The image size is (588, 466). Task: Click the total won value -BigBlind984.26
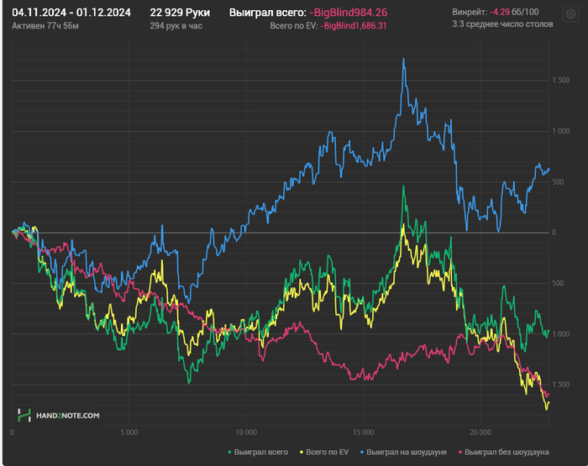pos(349,13)
